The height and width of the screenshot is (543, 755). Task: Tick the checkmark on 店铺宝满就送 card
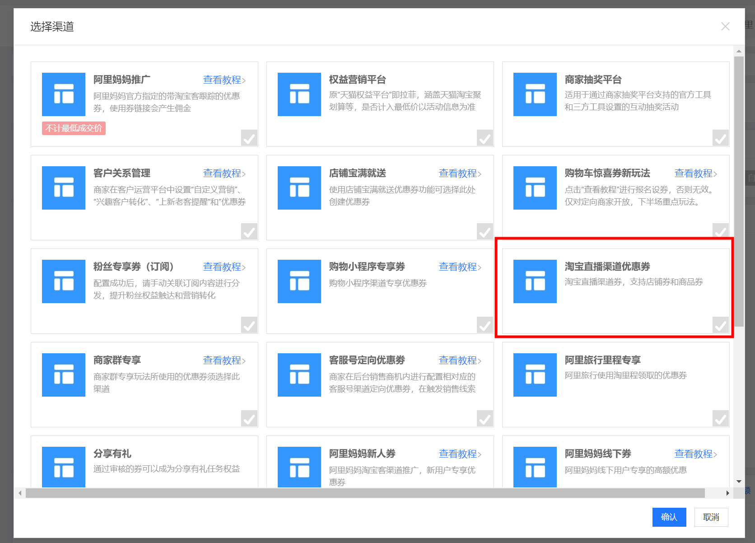click(485, 231)
